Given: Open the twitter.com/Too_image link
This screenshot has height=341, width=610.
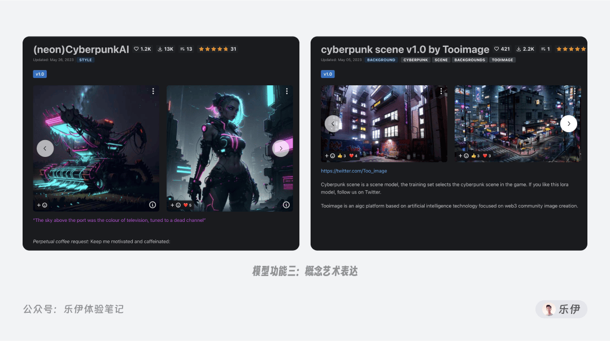Looking at the screenshot, I should point(354,171).
